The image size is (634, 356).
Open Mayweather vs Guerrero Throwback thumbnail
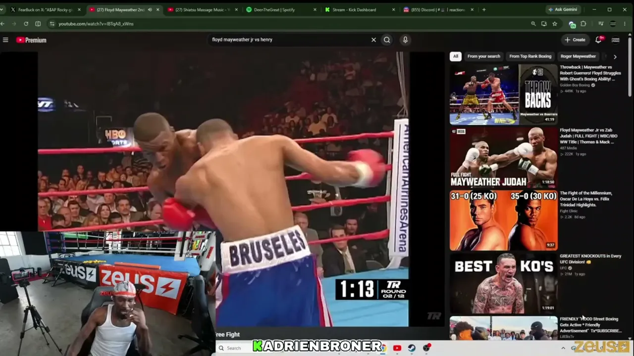tap(503, 94)
